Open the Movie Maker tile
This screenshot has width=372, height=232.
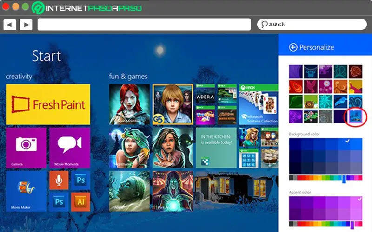(26, 191)
